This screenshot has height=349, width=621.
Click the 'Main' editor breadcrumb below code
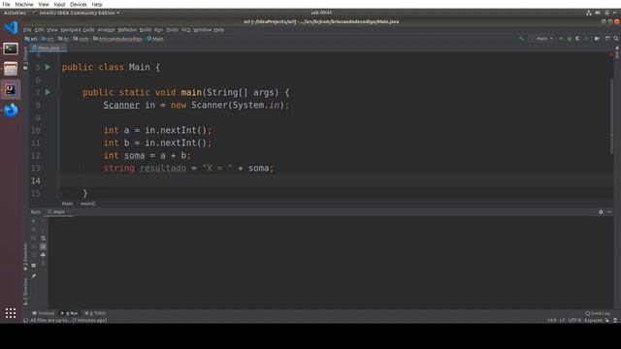pos(67,204)
